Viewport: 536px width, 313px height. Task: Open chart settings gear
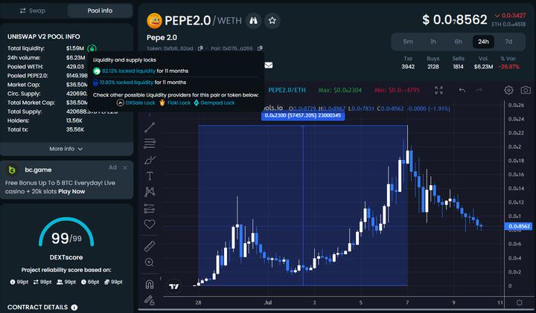pos(508,90)
